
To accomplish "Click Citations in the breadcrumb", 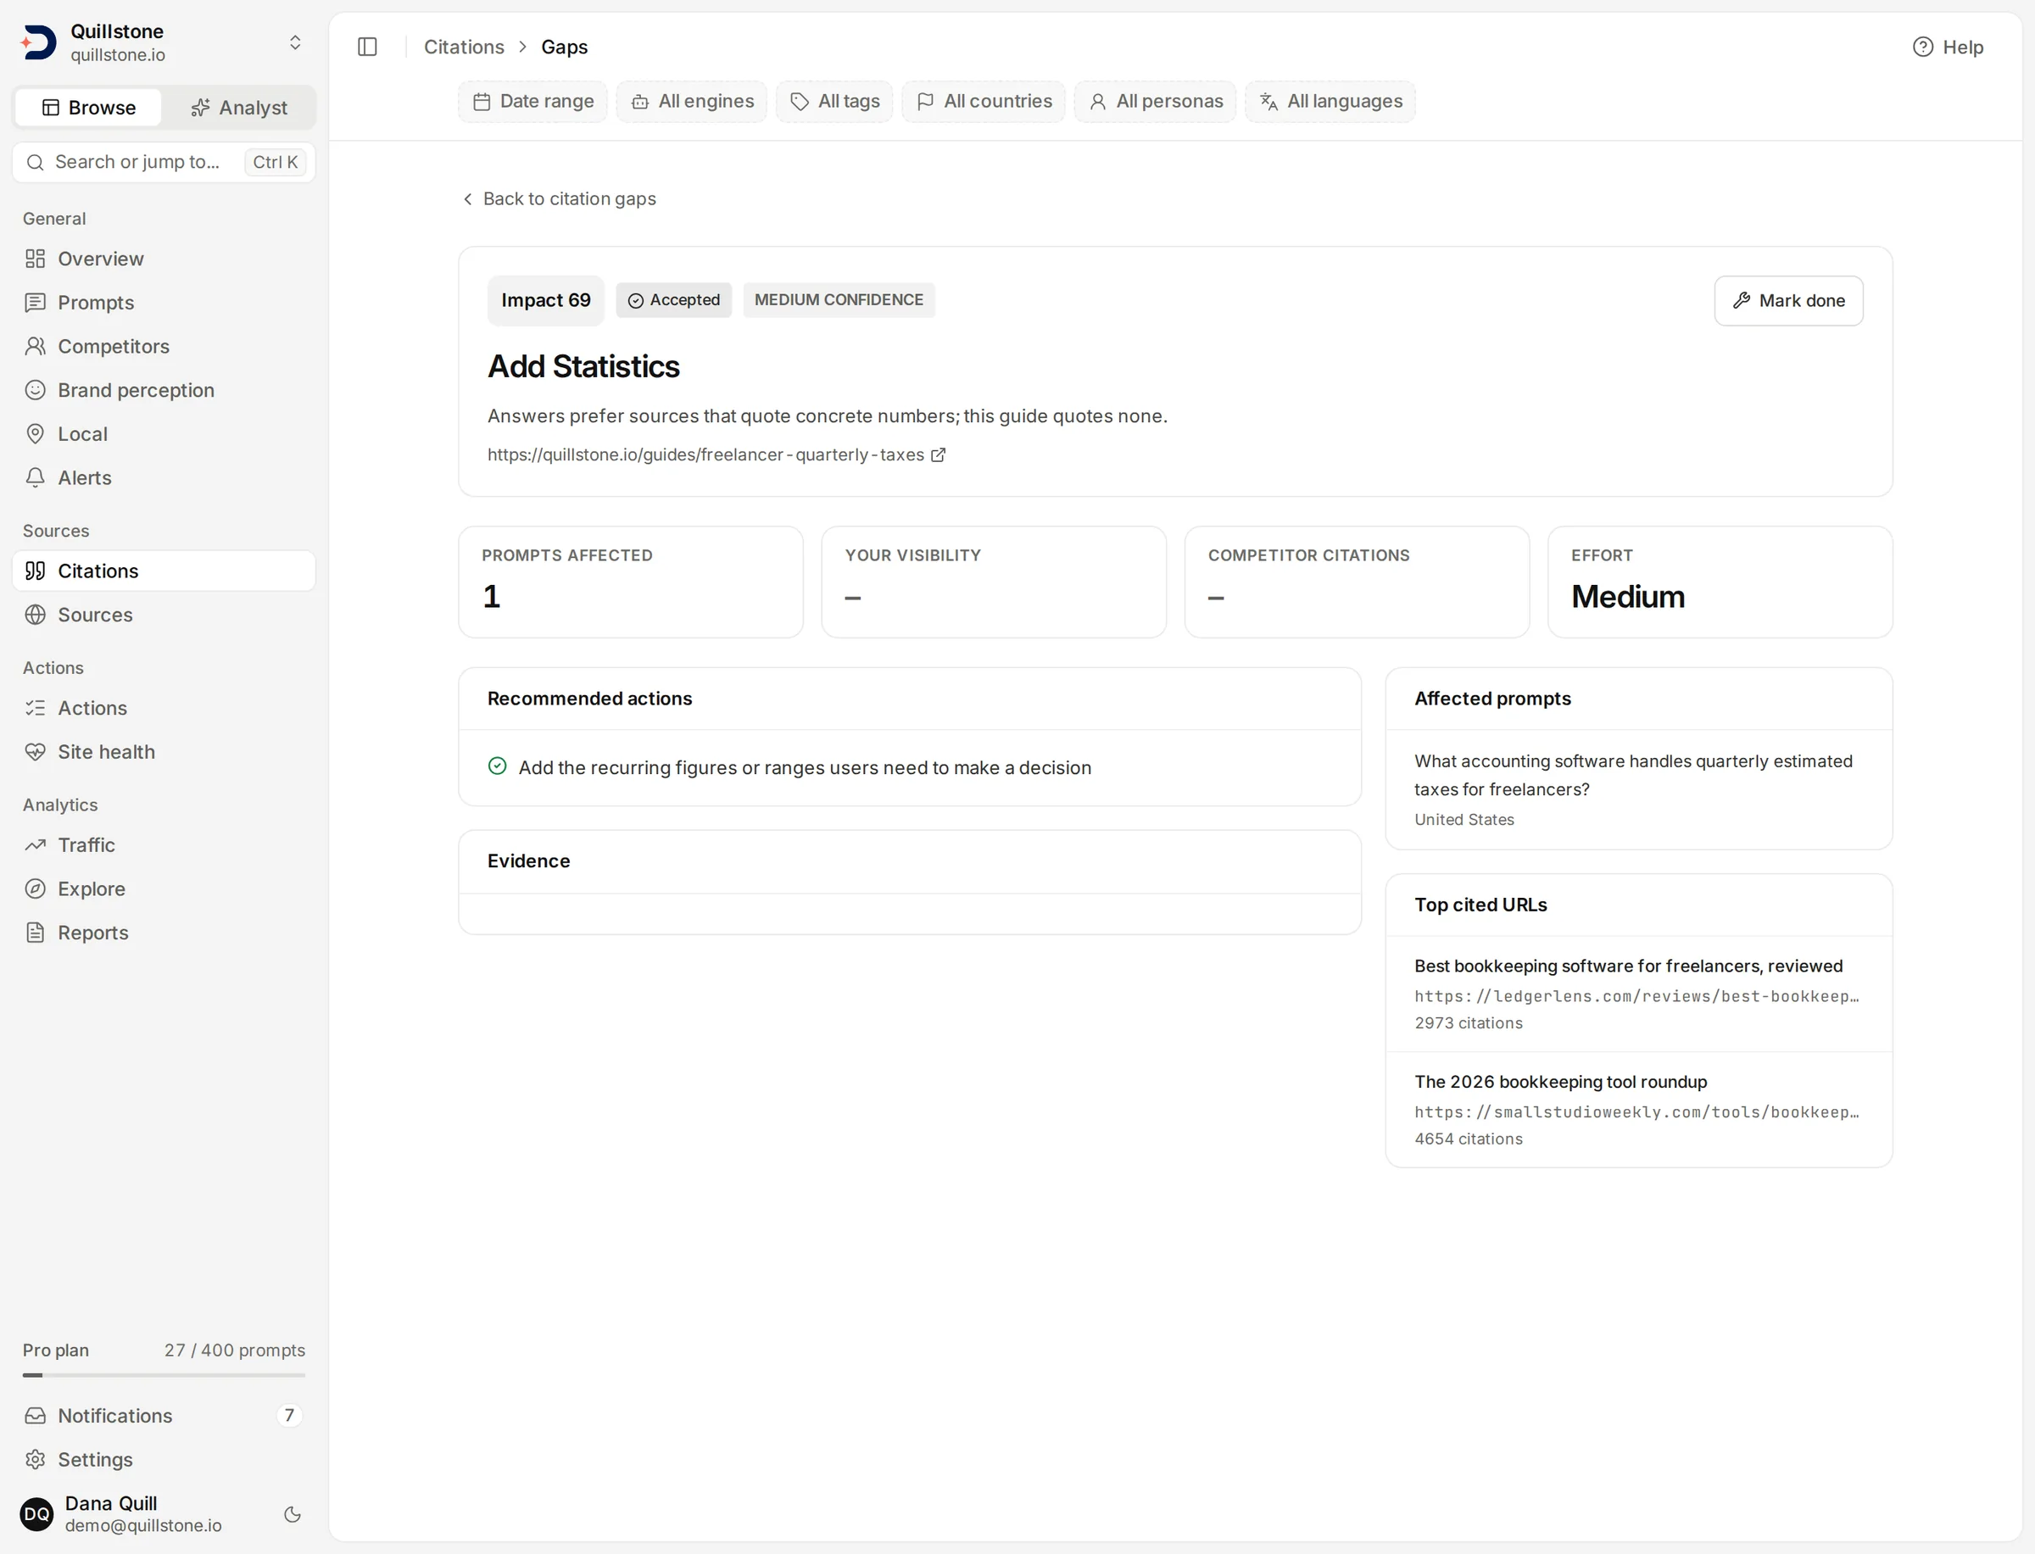I will click(465, 47).
